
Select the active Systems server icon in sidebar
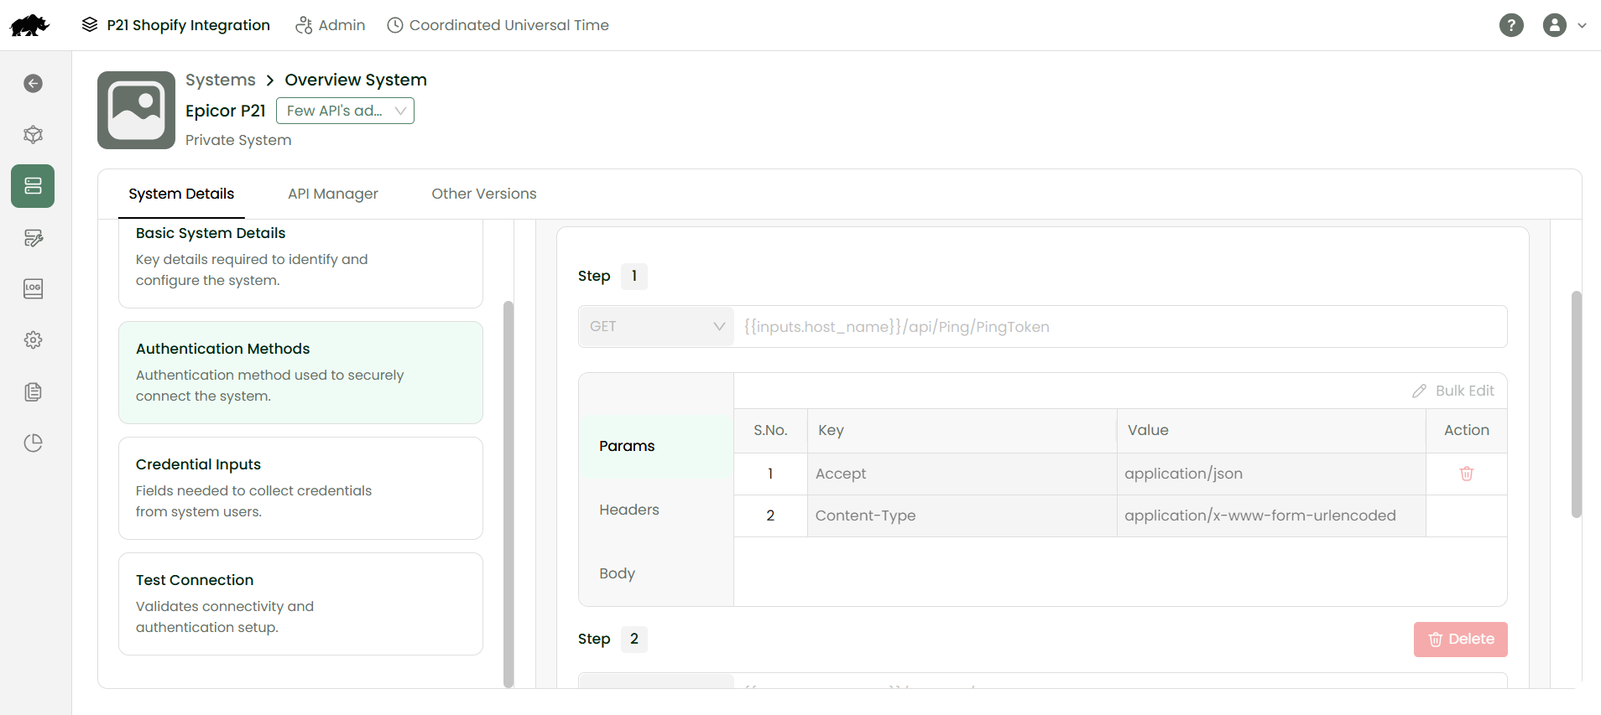coord(33,186)
